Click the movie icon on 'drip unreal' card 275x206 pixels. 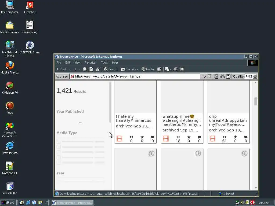pos(212,139)
